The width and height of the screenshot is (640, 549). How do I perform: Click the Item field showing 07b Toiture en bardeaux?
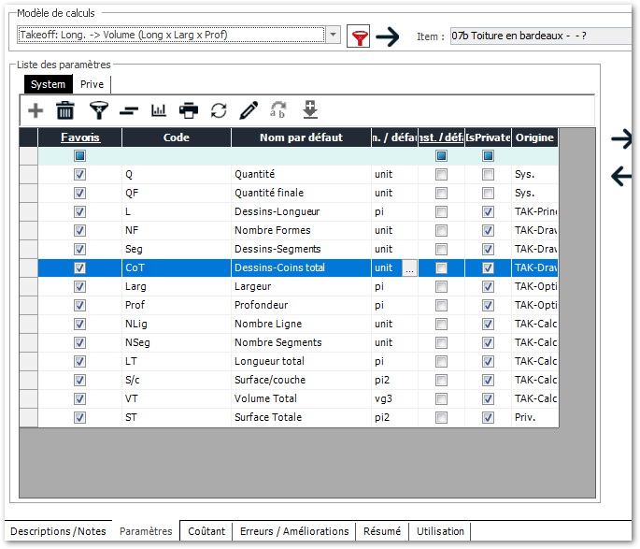[539, 36]
